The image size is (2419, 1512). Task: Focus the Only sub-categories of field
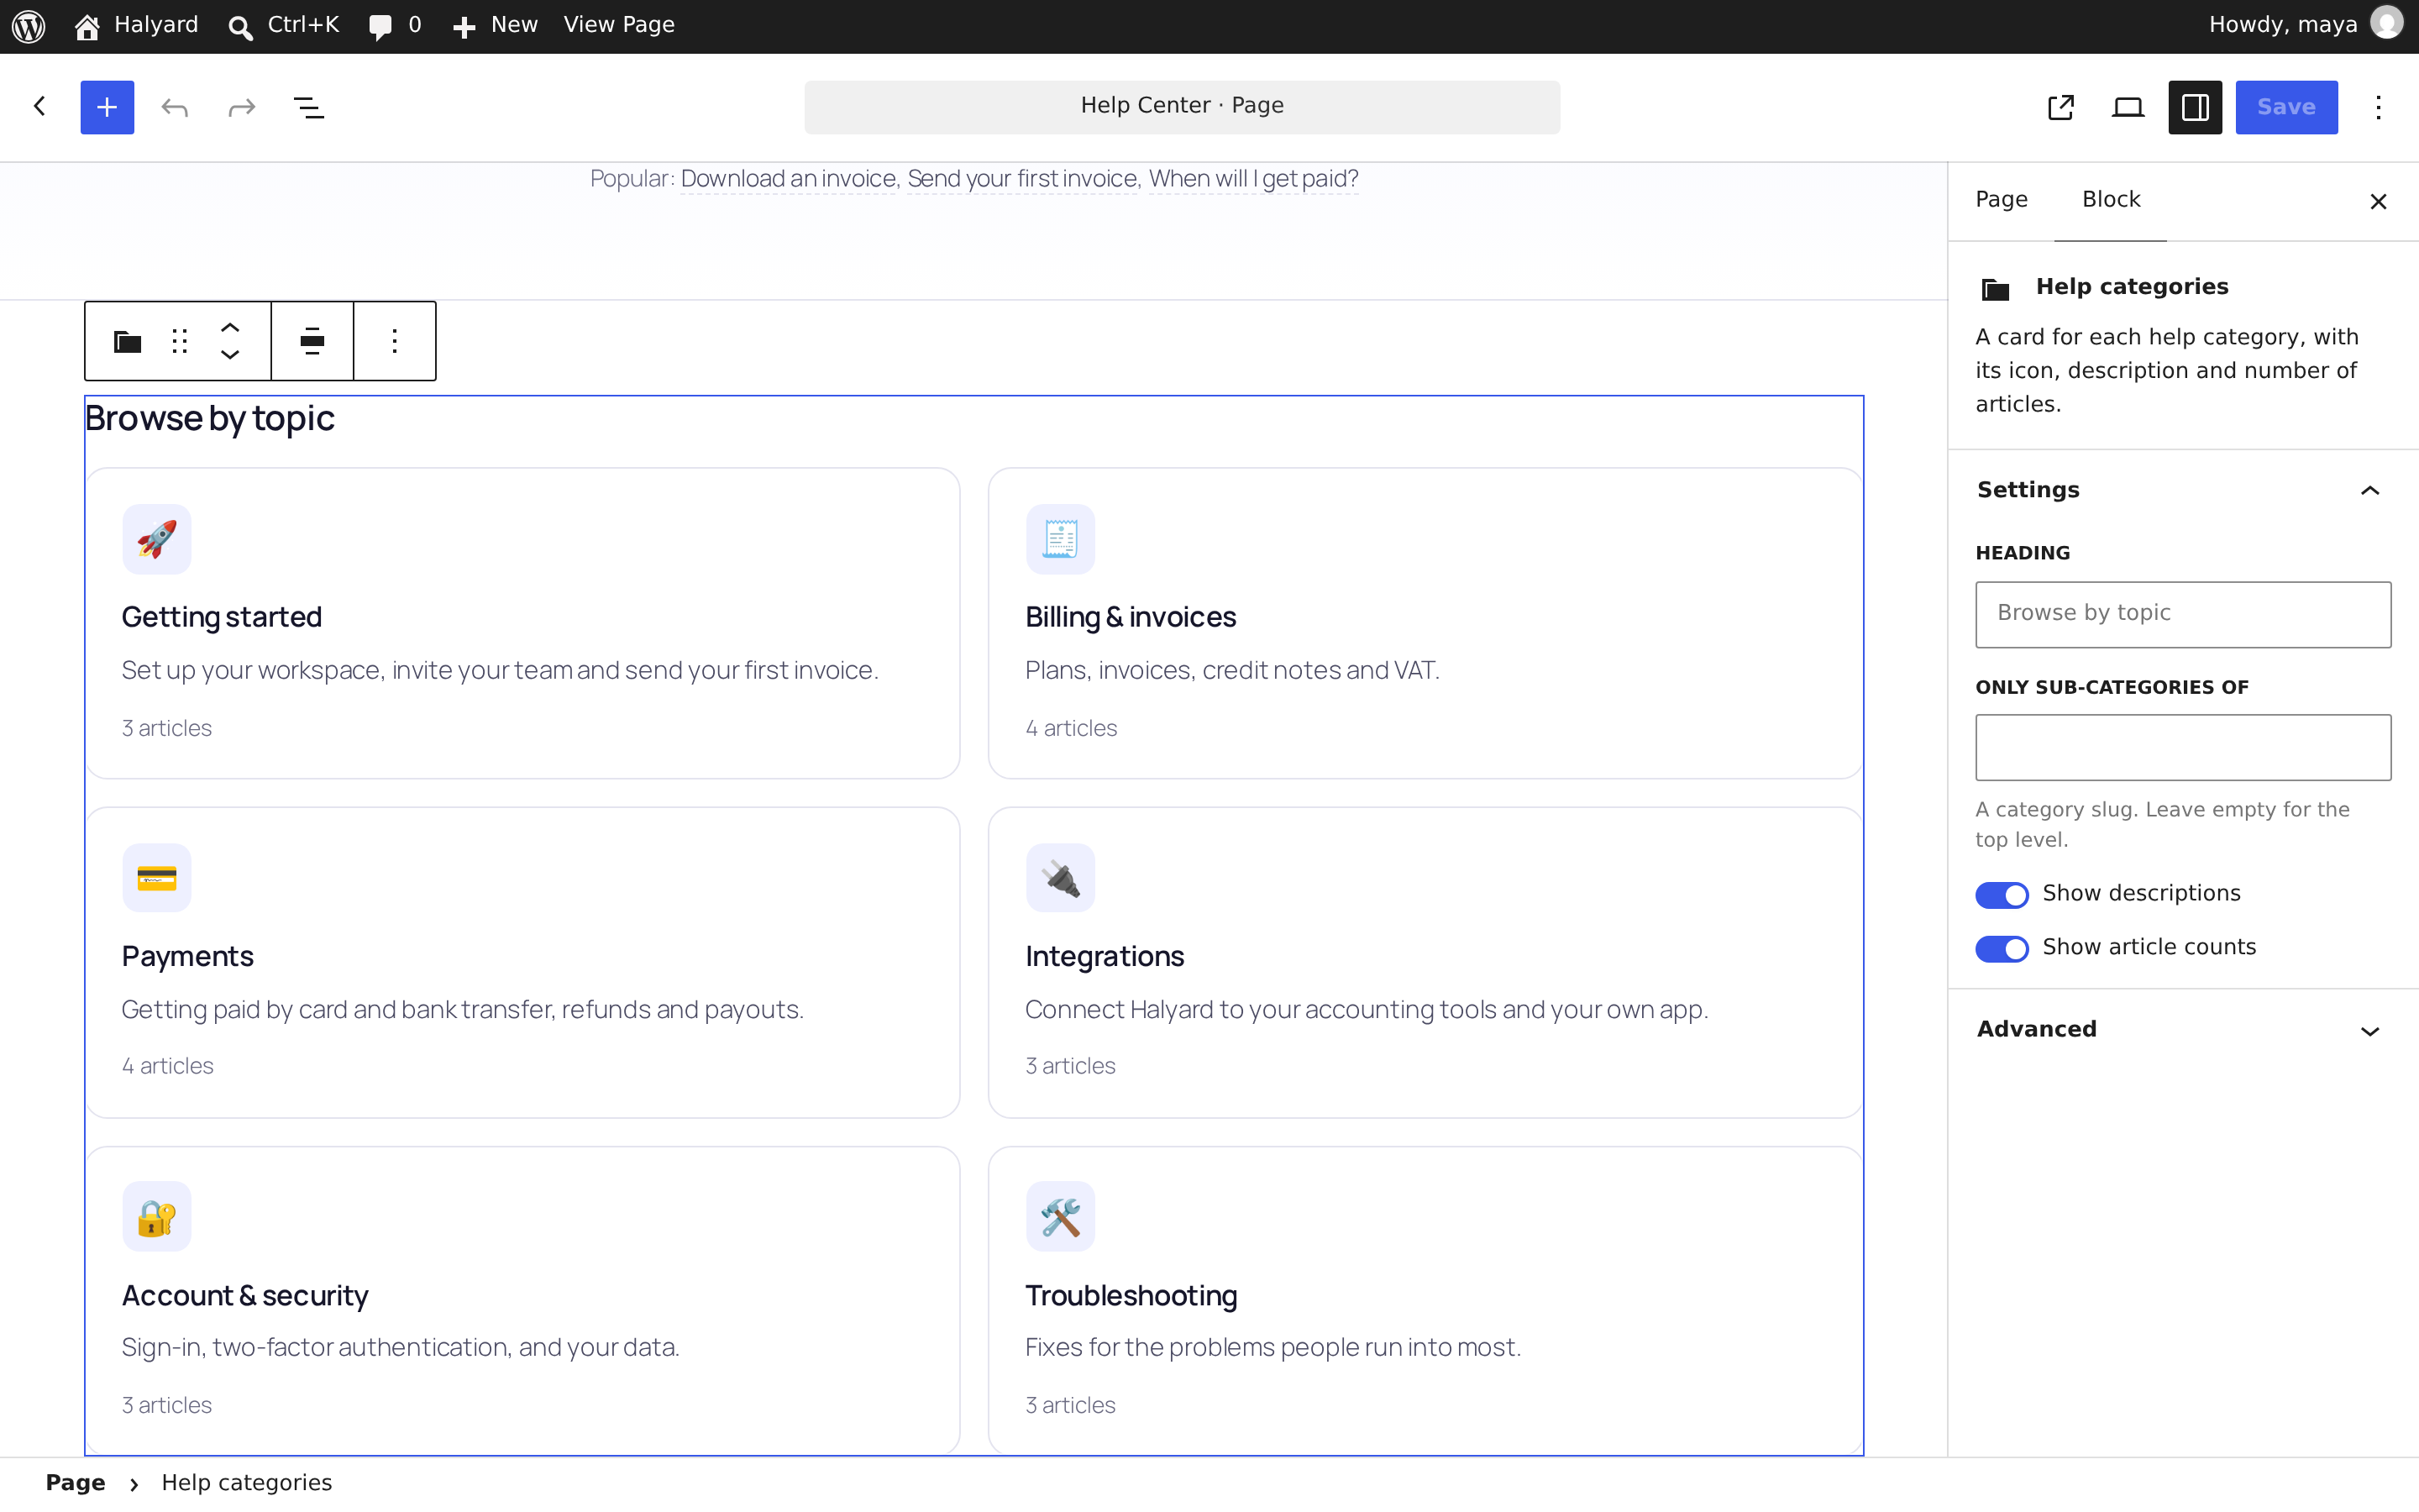tap(2183, 747)
